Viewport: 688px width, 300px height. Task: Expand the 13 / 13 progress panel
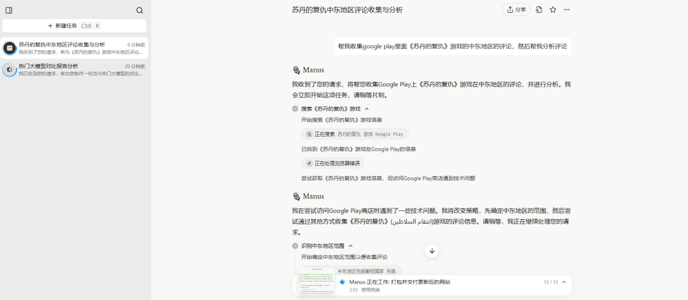(x=564, y=282)
